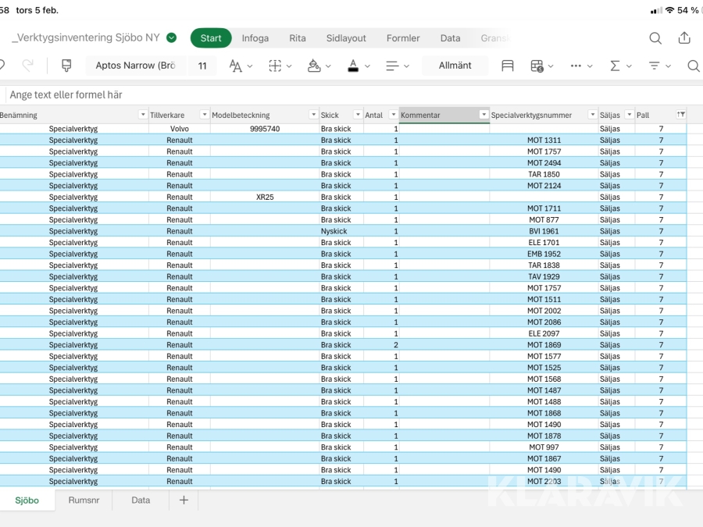Select the cell containing MOT 1311
Screen dimensions: 703x527
pos(544,141)
